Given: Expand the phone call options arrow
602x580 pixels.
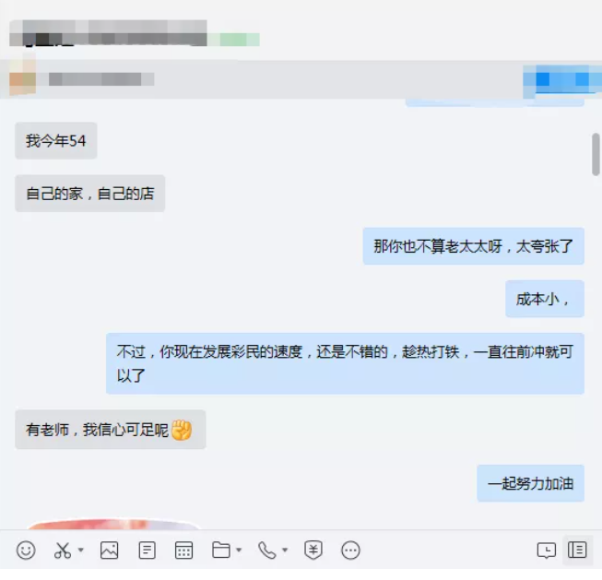Looking at the screenshot, I should coord(285,550).
